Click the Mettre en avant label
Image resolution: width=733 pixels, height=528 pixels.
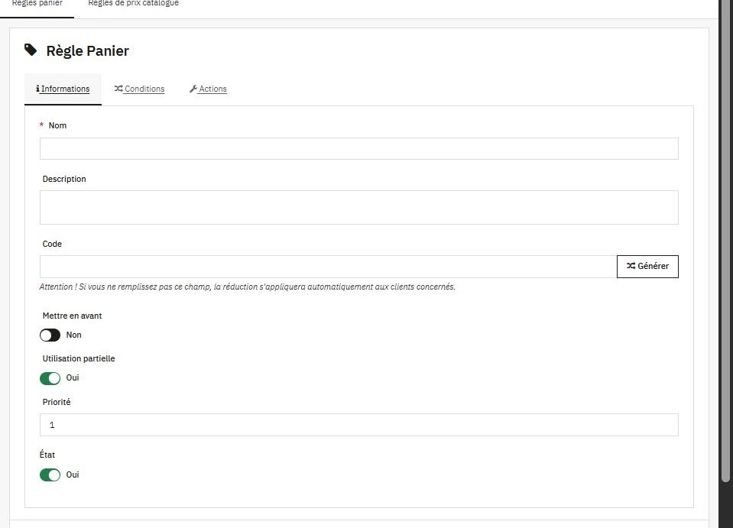point(72,316)
